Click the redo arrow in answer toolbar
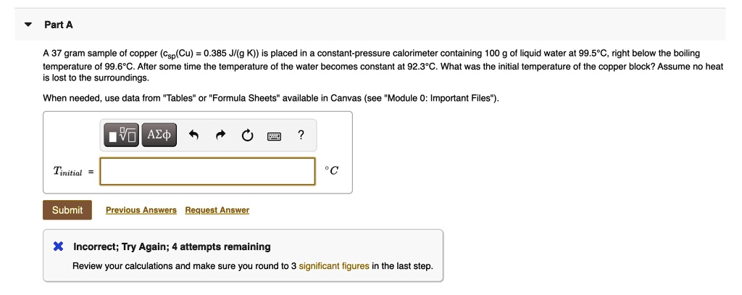The height and width of the screenshot is (295, 742). tap(221, 135)
